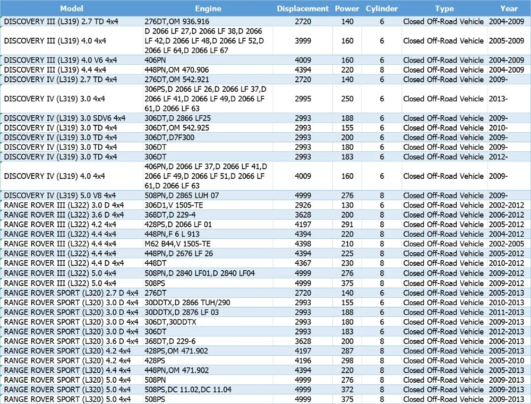This screenshot has width=531, height=404.
Task: Click engine cell 30DDTX,D 2866 TUH/290
Action: 208,303
